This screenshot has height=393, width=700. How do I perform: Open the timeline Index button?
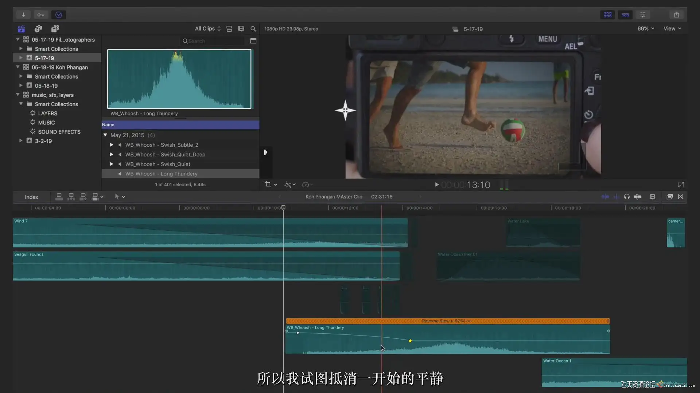point(31,197)
